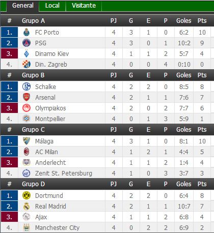Image resolution: width=214 pixels, height=233 pixels.
Task: Select the General standings tab
Action: tap(23, 6)
